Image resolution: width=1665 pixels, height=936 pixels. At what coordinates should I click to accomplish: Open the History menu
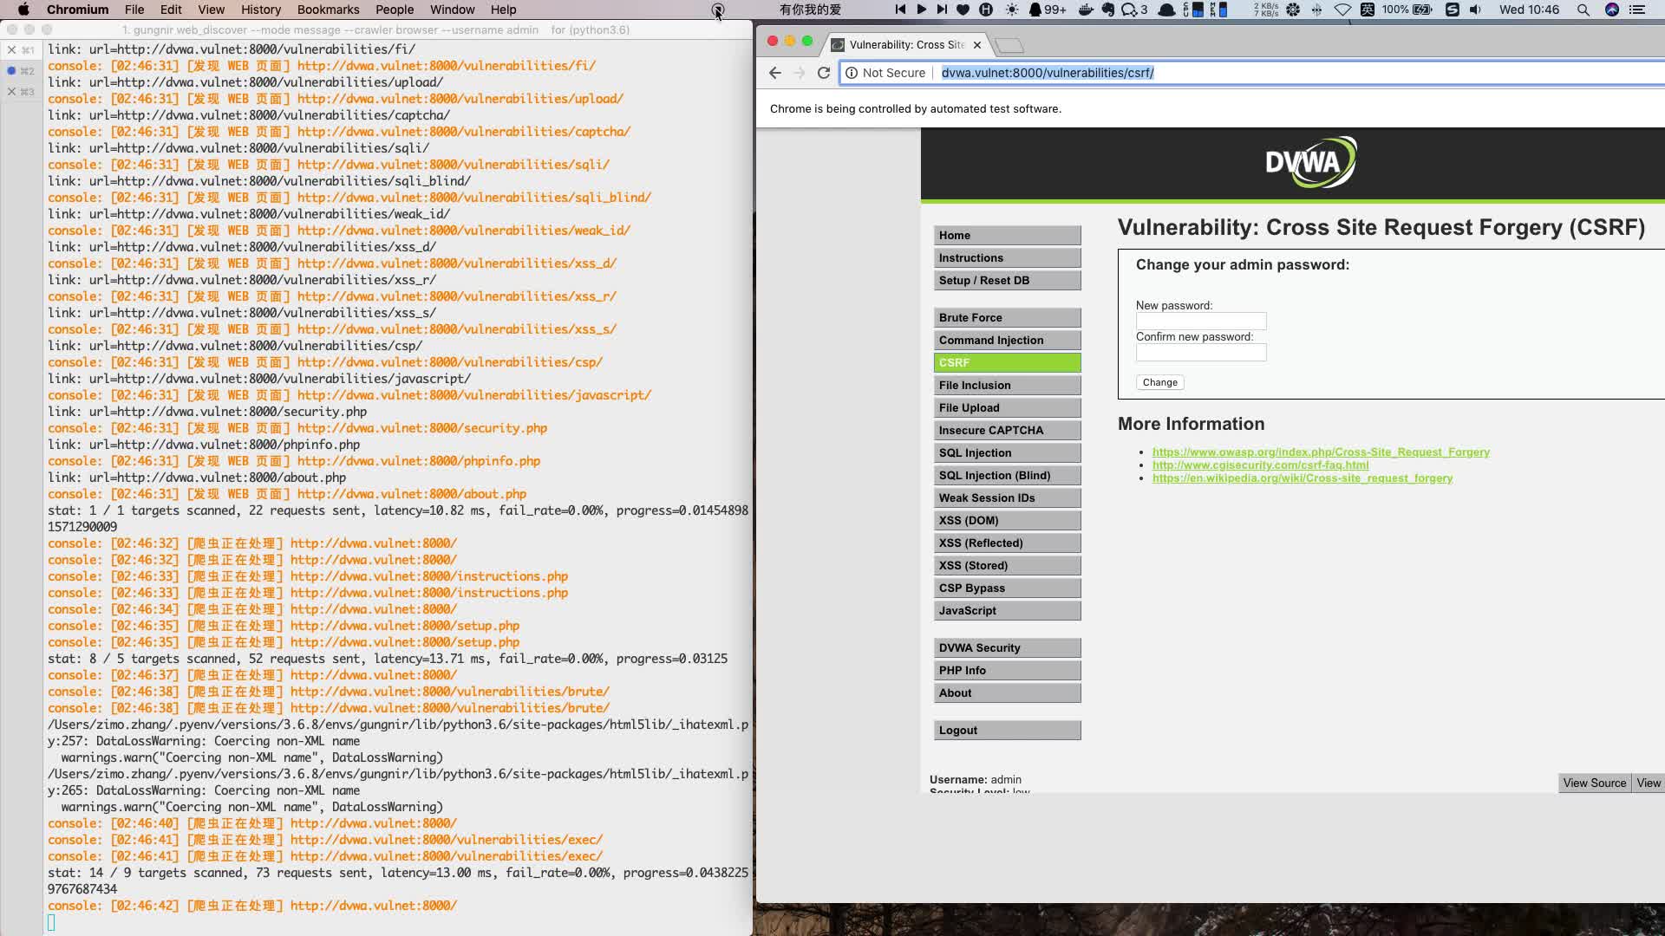pyautogui.click(x=260, y=10)
